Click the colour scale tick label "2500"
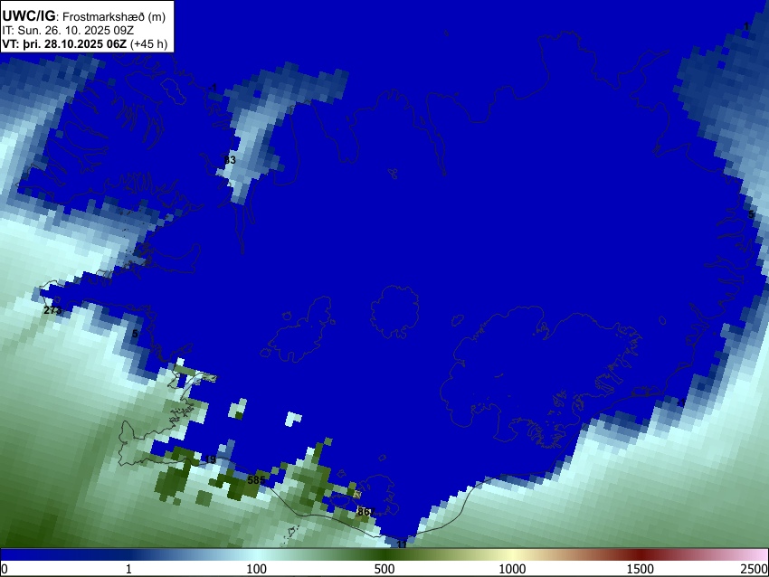Image resolution: width=769 pixels, height=577 pixels. (755, 569)
